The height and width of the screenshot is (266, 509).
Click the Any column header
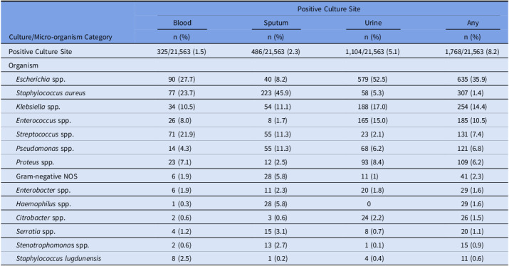pyautogui.click(x=473, y=23)
